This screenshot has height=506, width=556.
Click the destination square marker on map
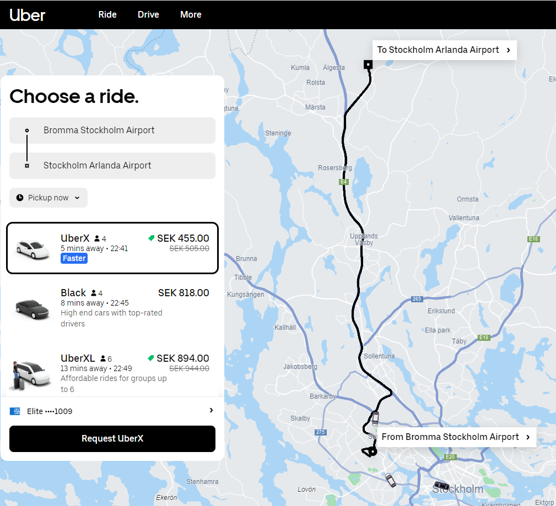pos(368,64)
